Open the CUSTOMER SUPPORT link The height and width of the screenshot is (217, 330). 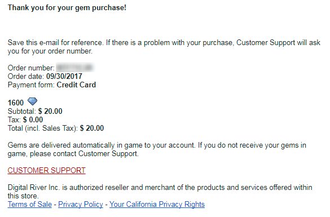click(x=46, y=170)
